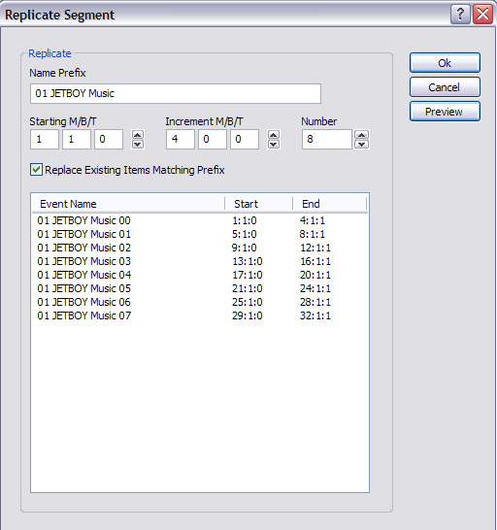This screenshot has width=497, height=530.
Task: Click into the Name Prefix field
Action: pos(176,93)
